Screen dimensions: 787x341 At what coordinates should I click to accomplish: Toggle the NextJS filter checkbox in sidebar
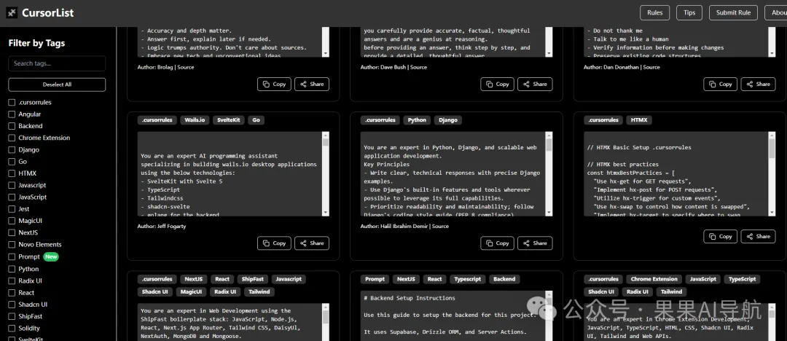coord(12,232)
